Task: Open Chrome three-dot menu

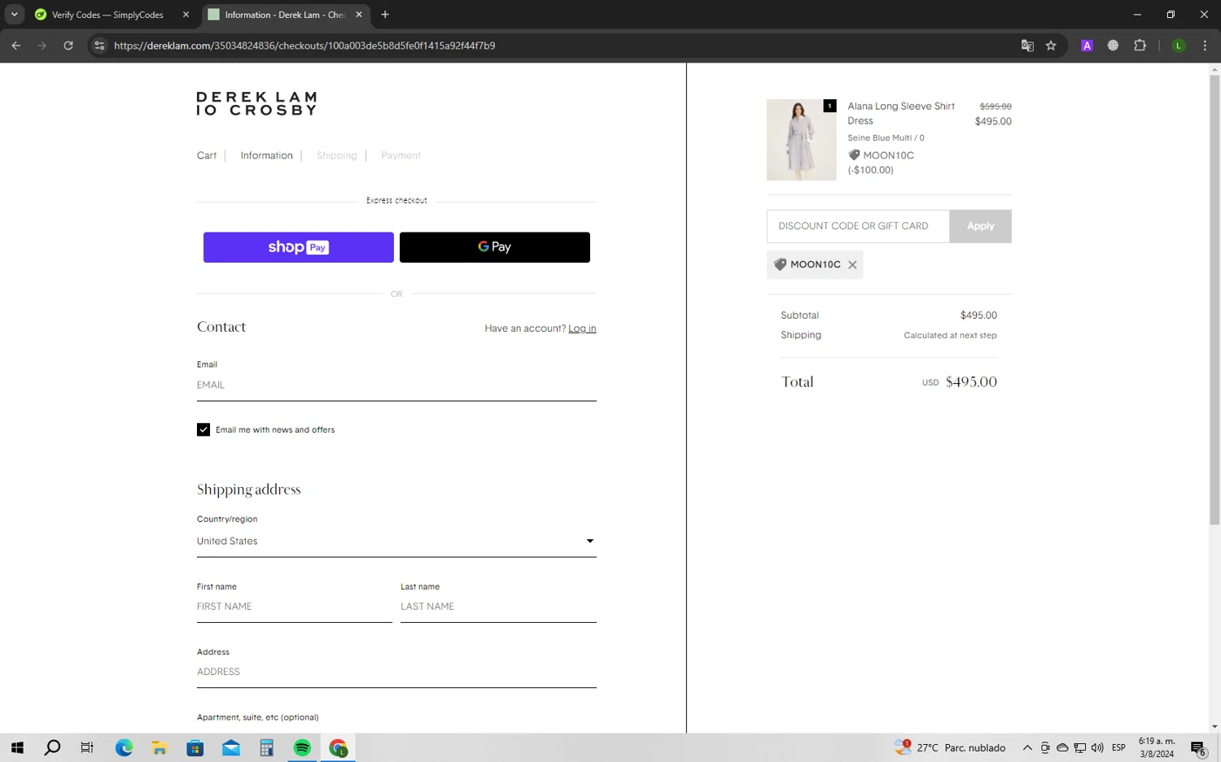Action: click(x=1205, y=46)
